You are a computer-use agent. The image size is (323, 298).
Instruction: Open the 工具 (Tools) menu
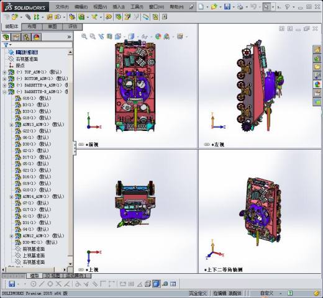(x=137, y=7)
